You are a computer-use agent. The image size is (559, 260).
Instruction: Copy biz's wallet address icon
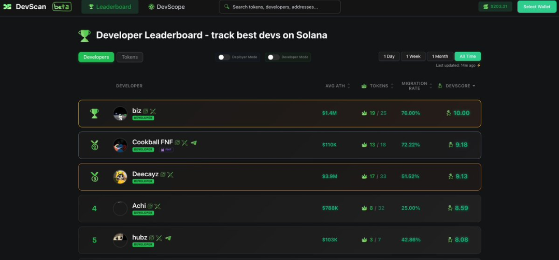click(146, 111)
